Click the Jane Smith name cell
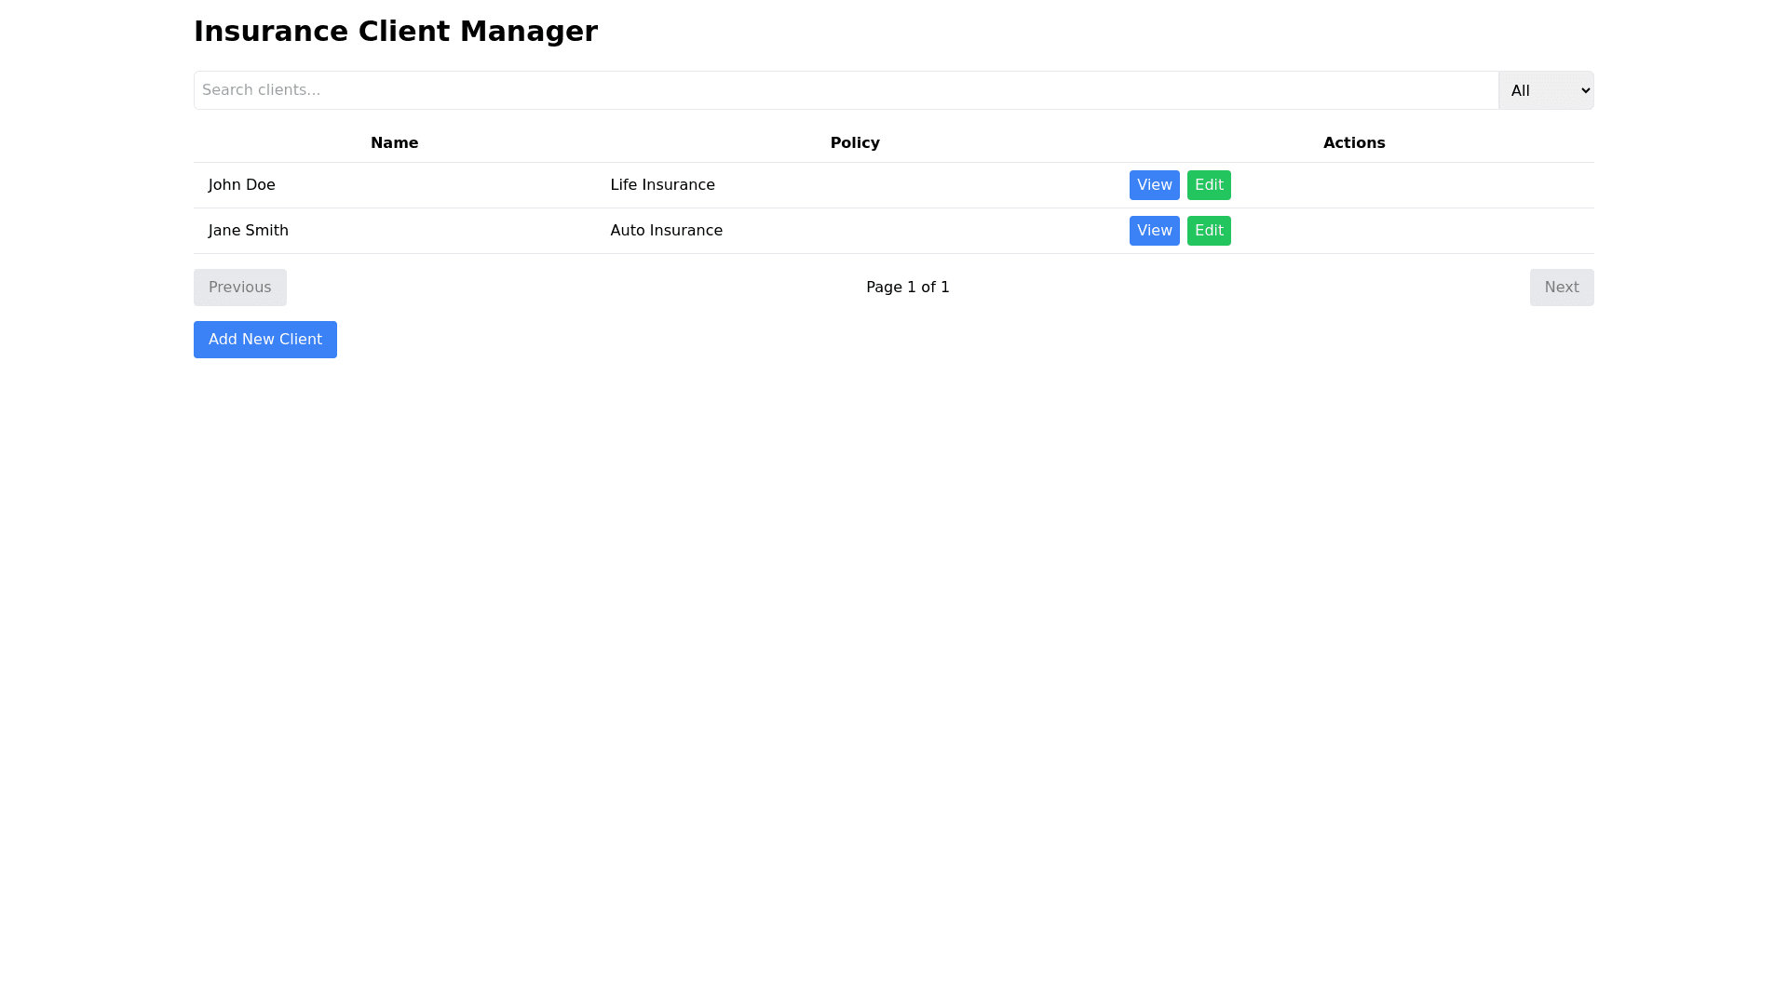This screenshot has width=1788, height=1005. (248, 230)
